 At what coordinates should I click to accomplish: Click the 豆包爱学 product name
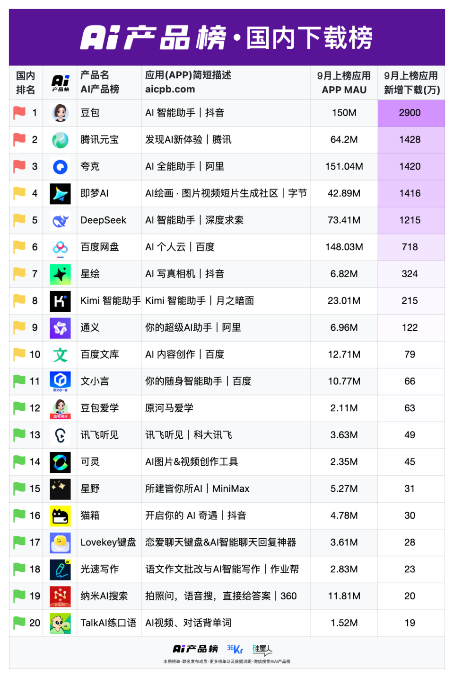[100, 408]
